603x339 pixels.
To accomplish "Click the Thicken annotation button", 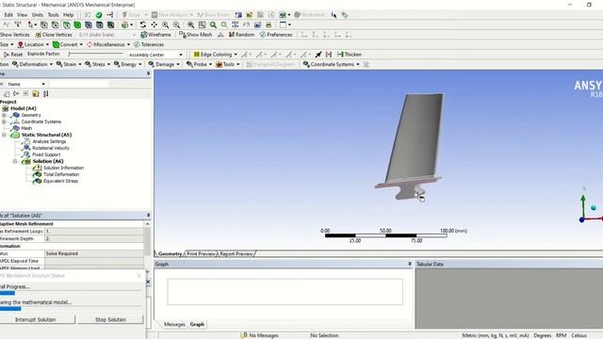I will coord(350,55).
